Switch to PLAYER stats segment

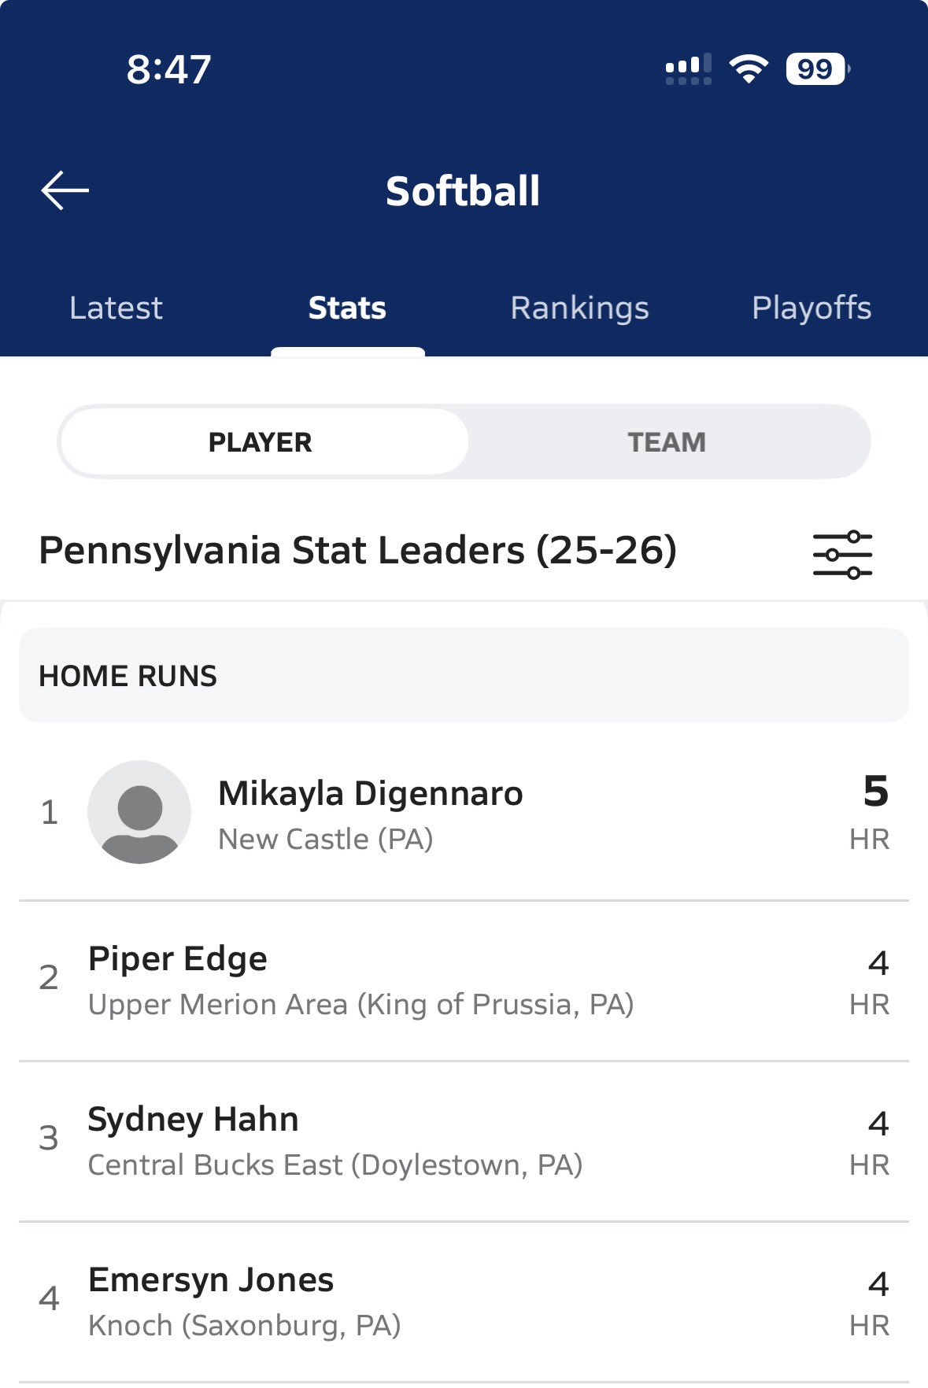click(x=261, y=442)
